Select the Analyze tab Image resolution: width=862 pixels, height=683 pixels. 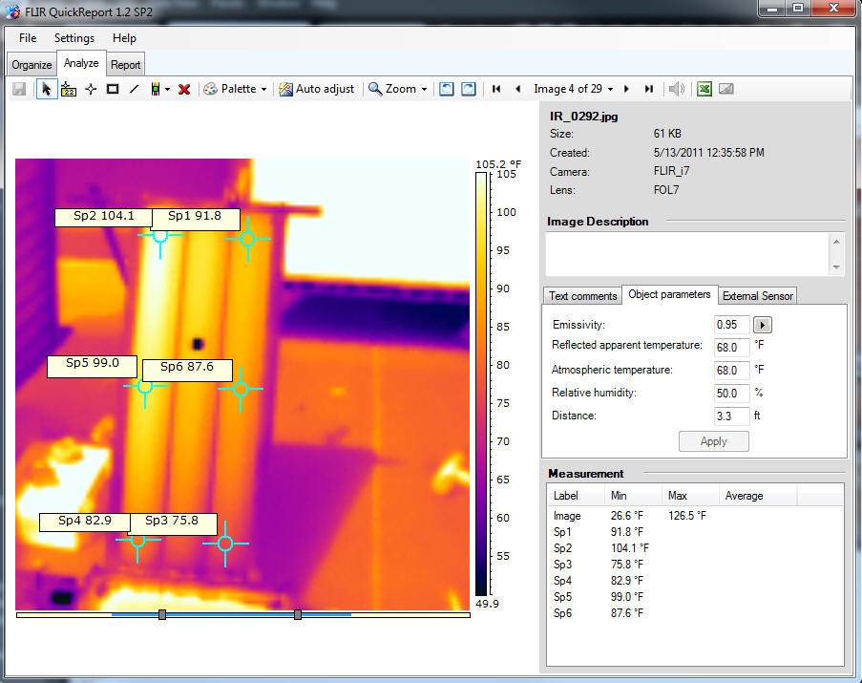(81, 63)
